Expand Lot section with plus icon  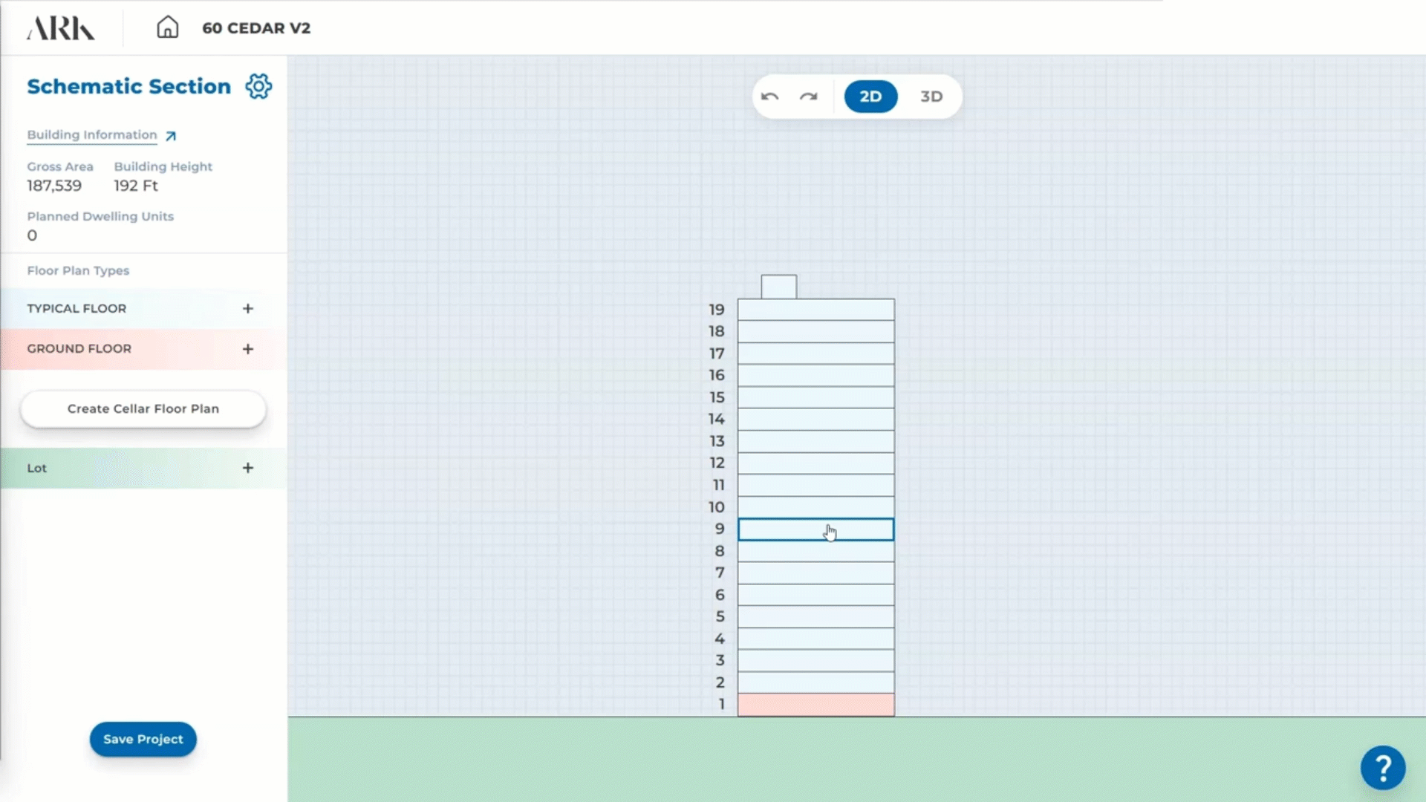[x=248, y=468]
